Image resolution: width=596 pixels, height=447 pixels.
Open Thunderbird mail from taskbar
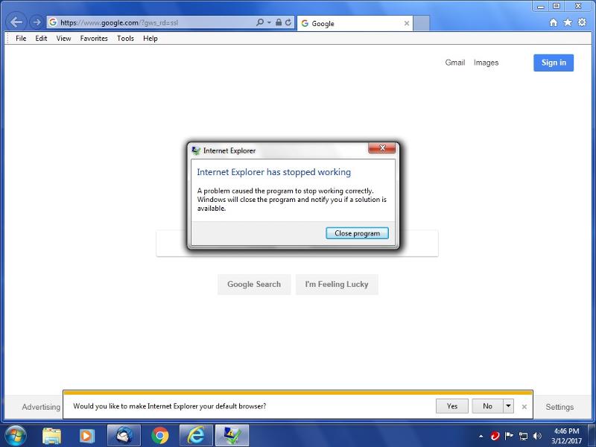(x=124, y=436)
